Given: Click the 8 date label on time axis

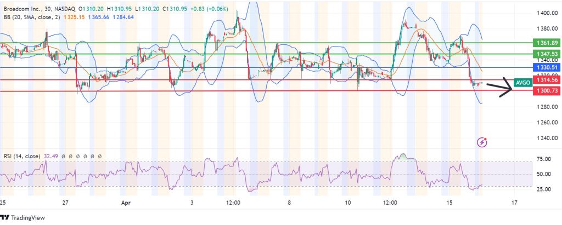Looking at the screenshot, I should 289,203.
